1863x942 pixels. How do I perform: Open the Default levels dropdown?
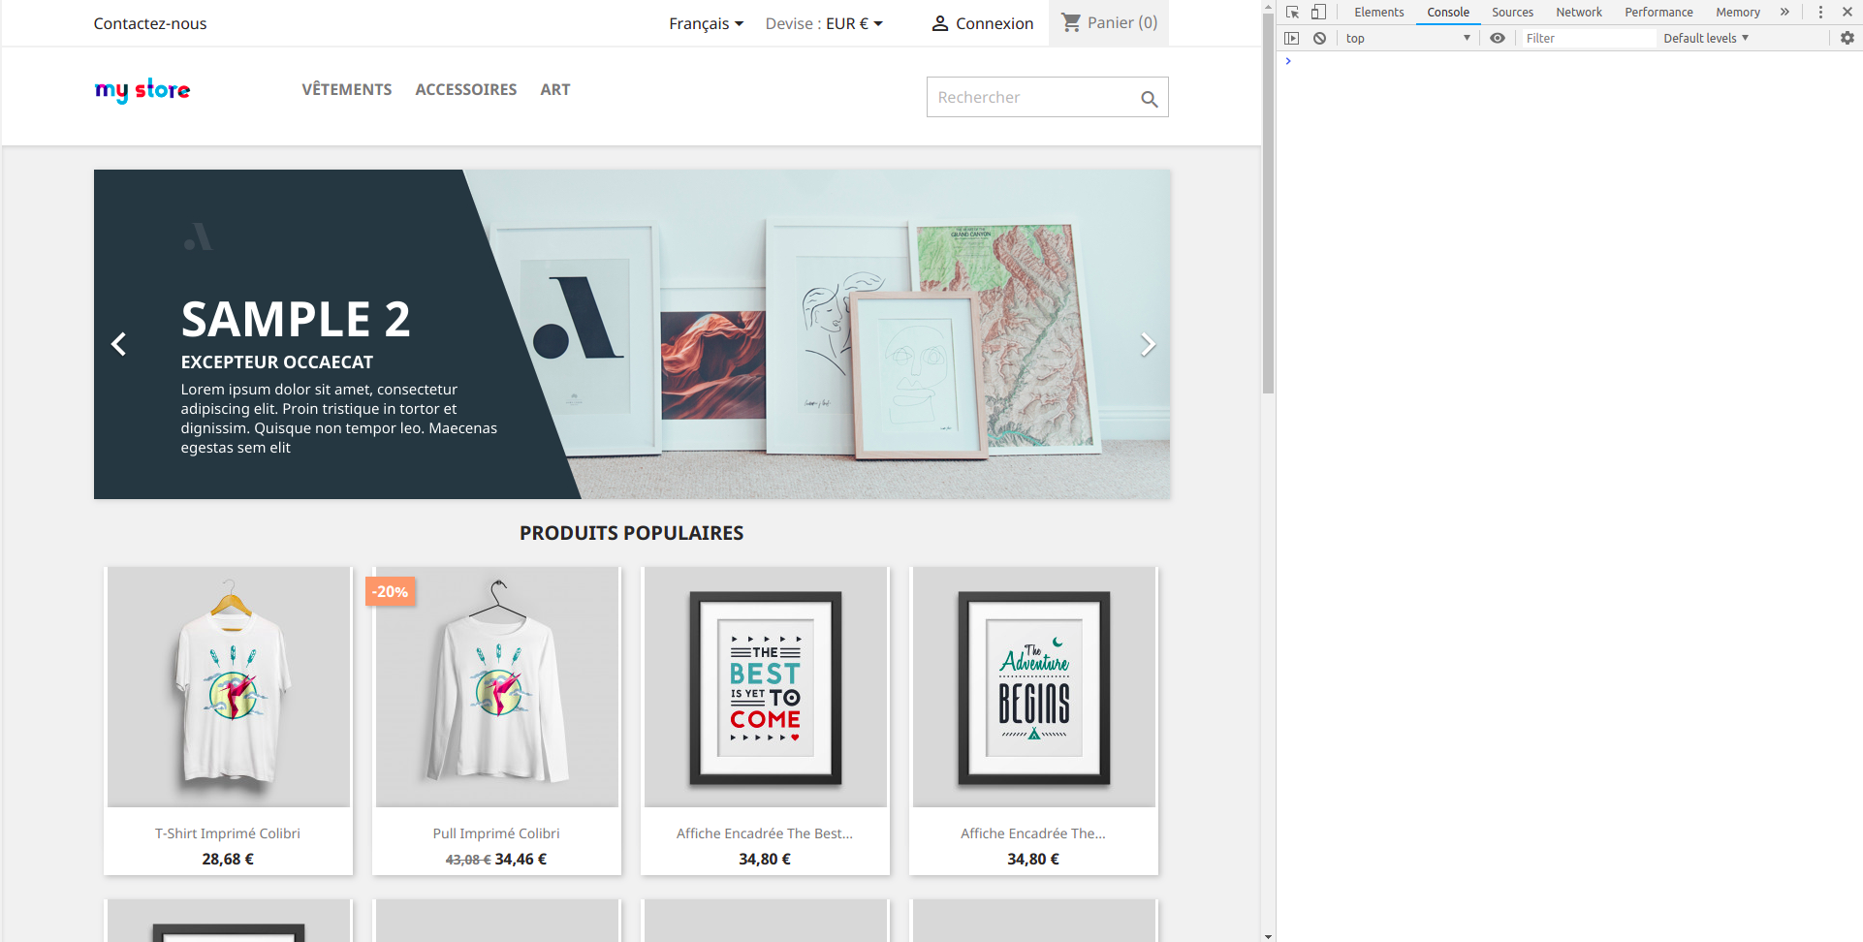click(1706, 38)
